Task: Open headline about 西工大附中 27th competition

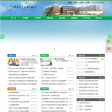Action: pos(29,59)
